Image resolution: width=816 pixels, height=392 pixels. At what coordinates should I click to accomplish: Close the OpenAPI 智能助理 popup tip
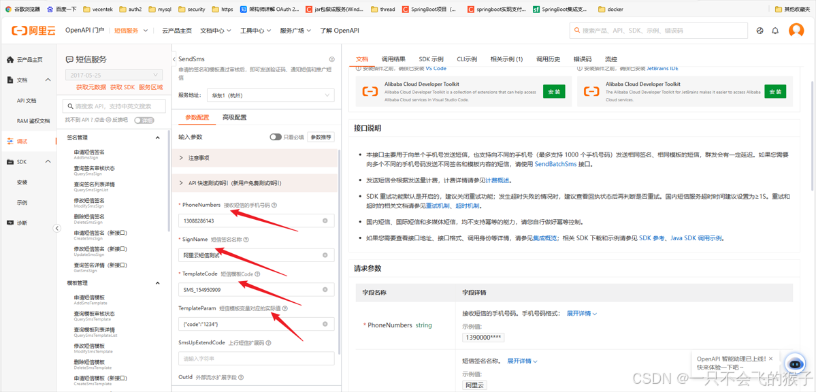coord(770,358)
